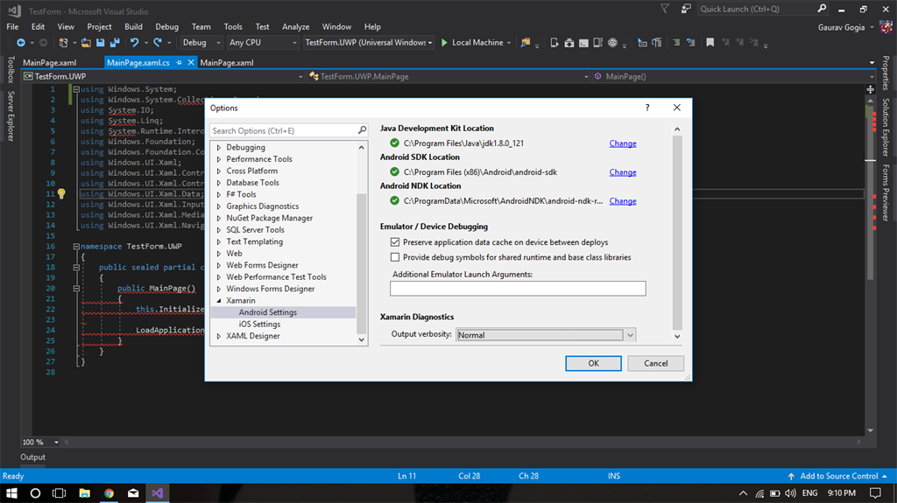897x503 pixels.
Task: Open Task View on the taskbar
Action: click(59, 493)
